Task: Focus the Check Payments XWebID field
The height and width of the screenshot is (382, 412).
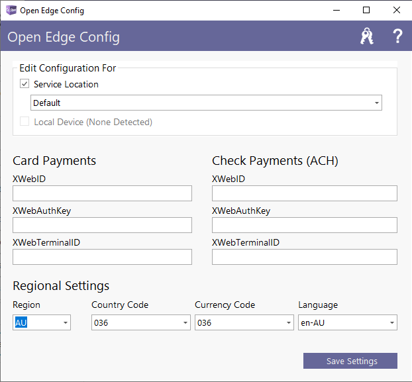Action: coord(305,193)
